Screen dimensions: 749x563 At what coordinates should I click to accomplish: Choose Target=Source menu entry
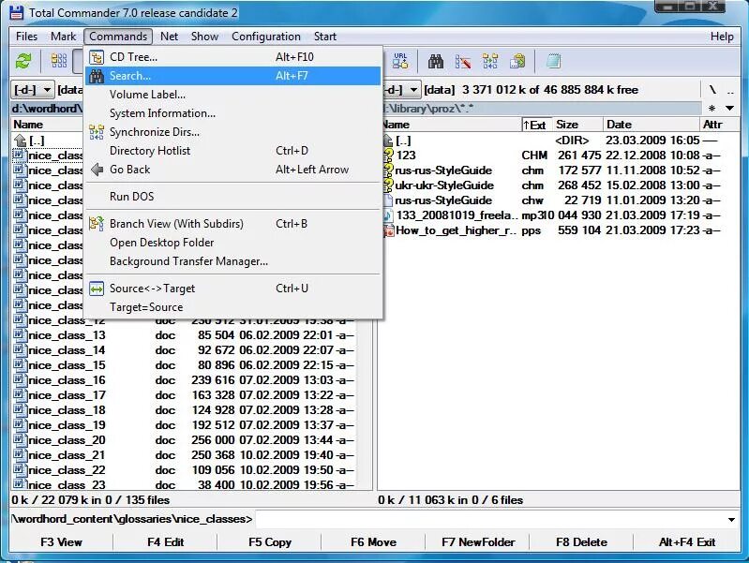click(233, 307)
